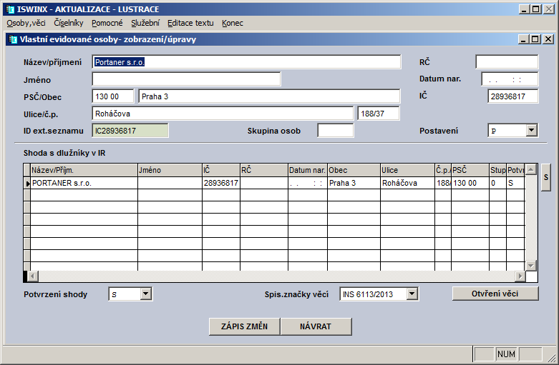
Task: Expand the Postavení dropdown
Action: [531, 130]
